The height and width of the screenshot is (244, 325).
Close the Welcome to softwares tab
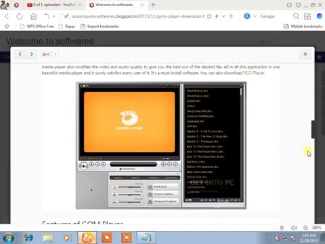[142, 5]
